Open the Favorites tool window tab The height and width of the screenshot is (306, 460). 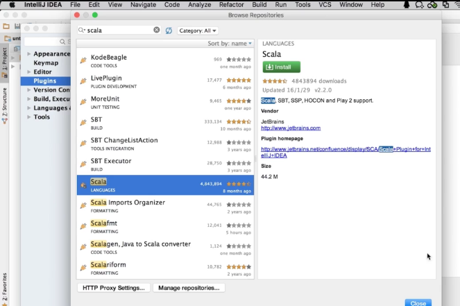4,289
